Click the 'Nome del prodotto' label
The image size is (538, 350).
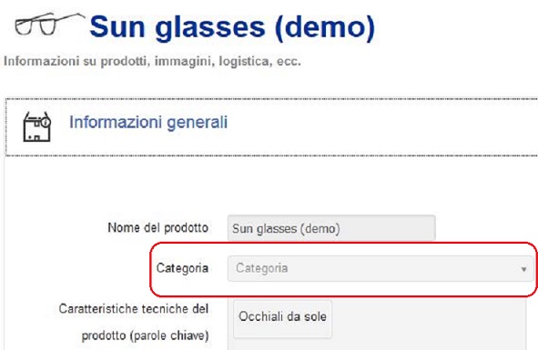coord(158,227)
